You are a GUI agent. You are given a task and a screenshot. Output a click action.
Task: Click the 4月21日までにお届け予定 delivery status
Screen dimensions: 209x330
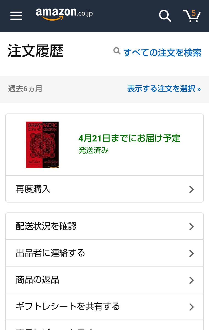click(129, 138)
